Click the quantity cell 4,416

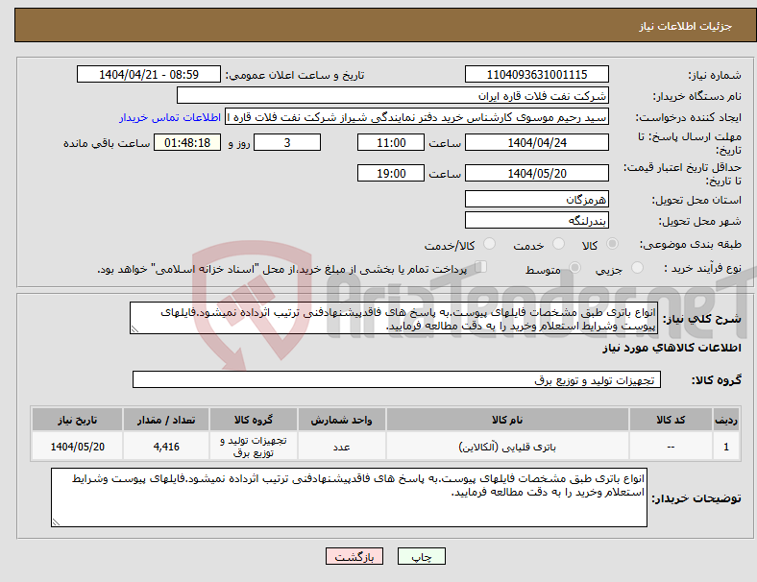coord(166,447)
